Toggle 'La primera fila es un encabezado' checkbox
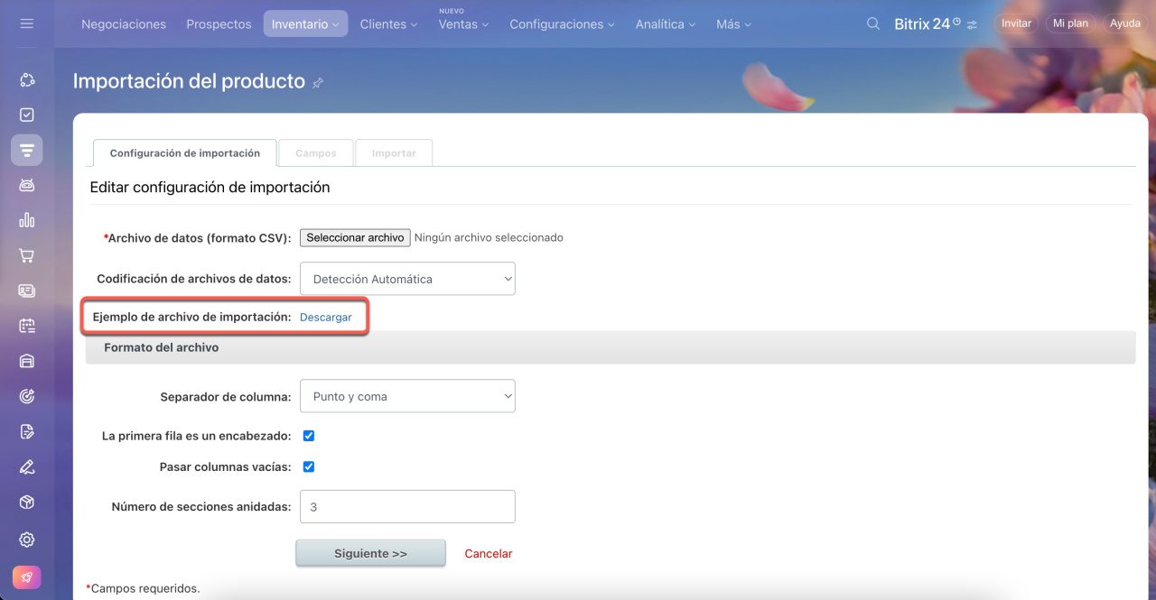This screenshot has width=1156, height=600. coord(309,436)
